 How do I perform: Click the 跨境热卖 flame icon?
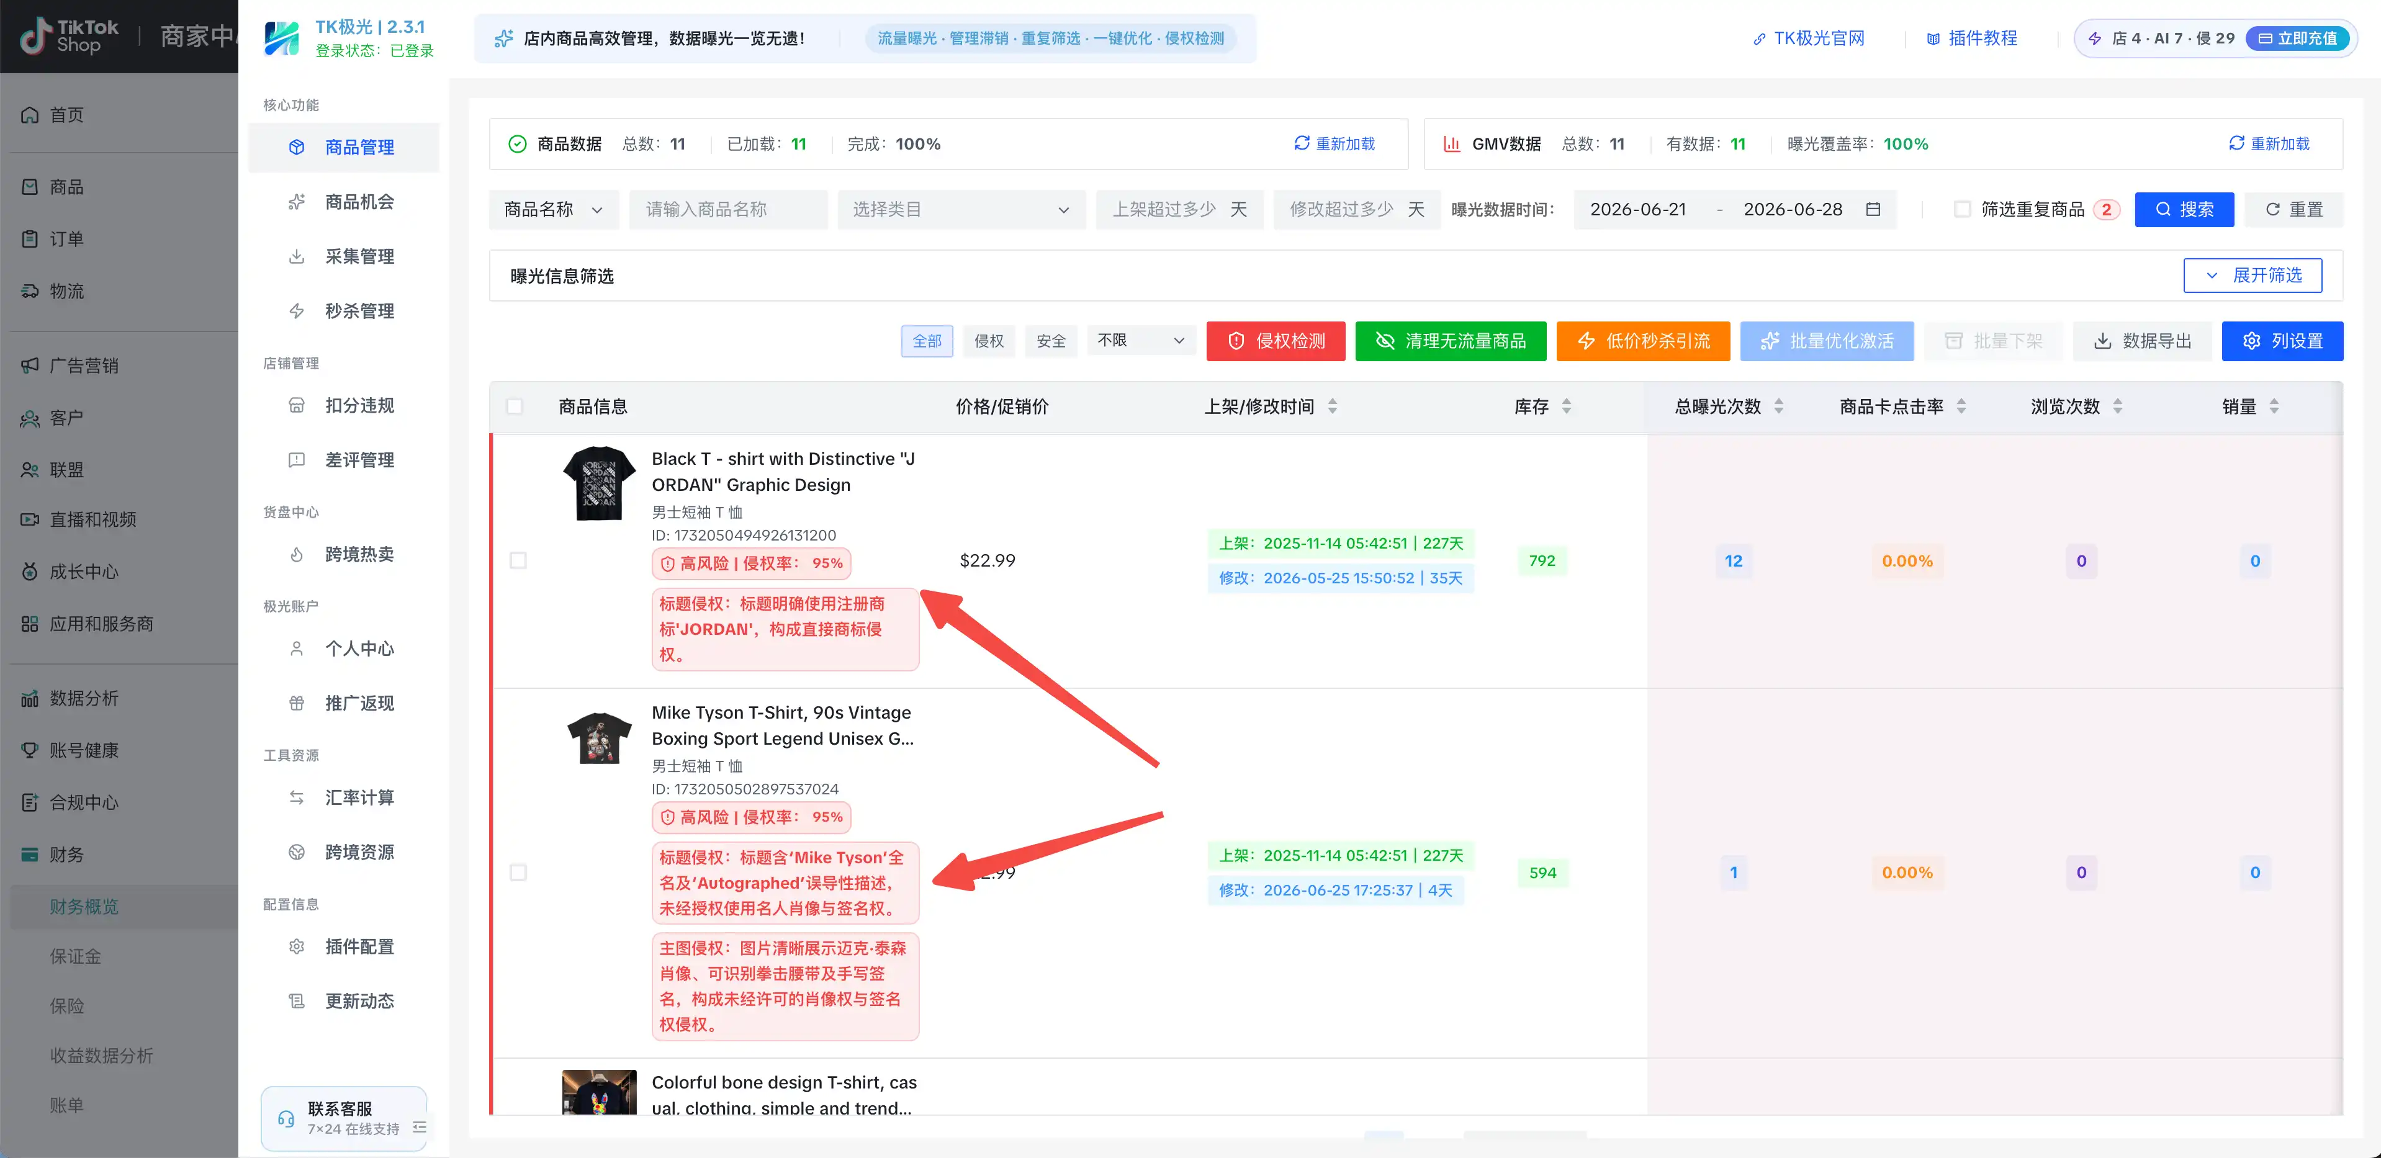(297, 555)
